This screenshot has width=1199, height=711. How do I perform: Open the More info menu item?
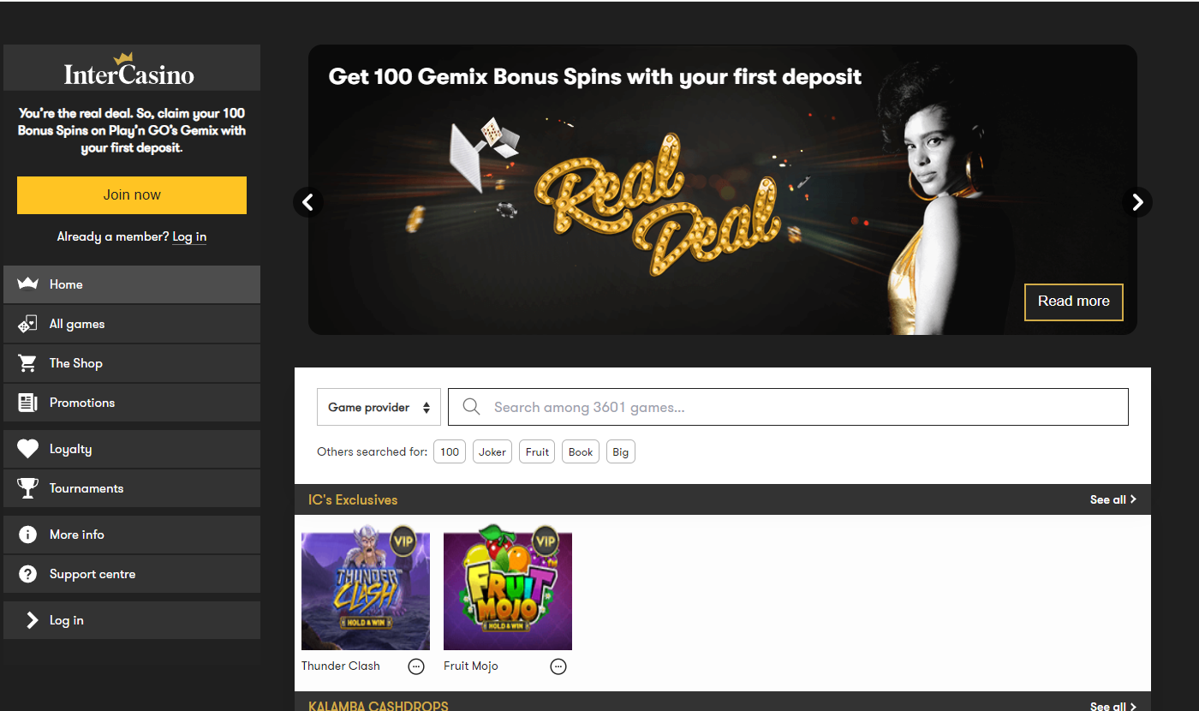pos(132,535)
